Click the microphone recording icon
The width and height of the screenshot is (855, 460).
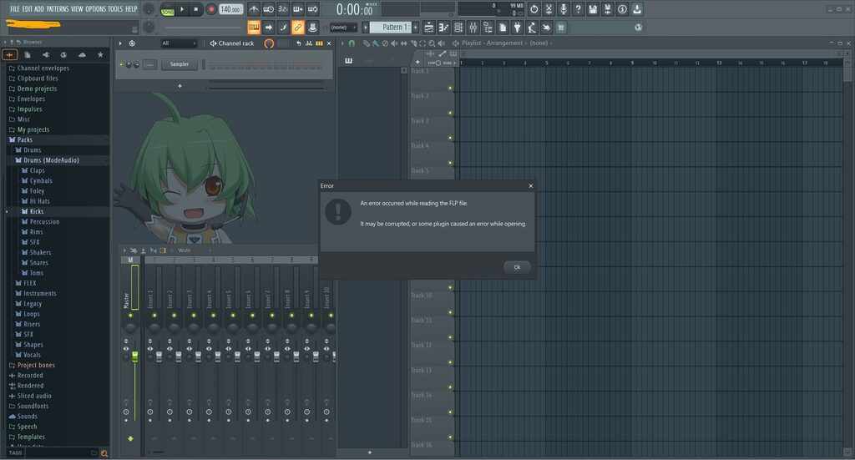(x=564, y=9)
